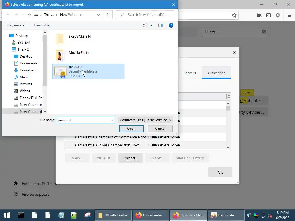295x221 pixels.
Task: Open Pictures in navigation pane
Action: point(23,84)
